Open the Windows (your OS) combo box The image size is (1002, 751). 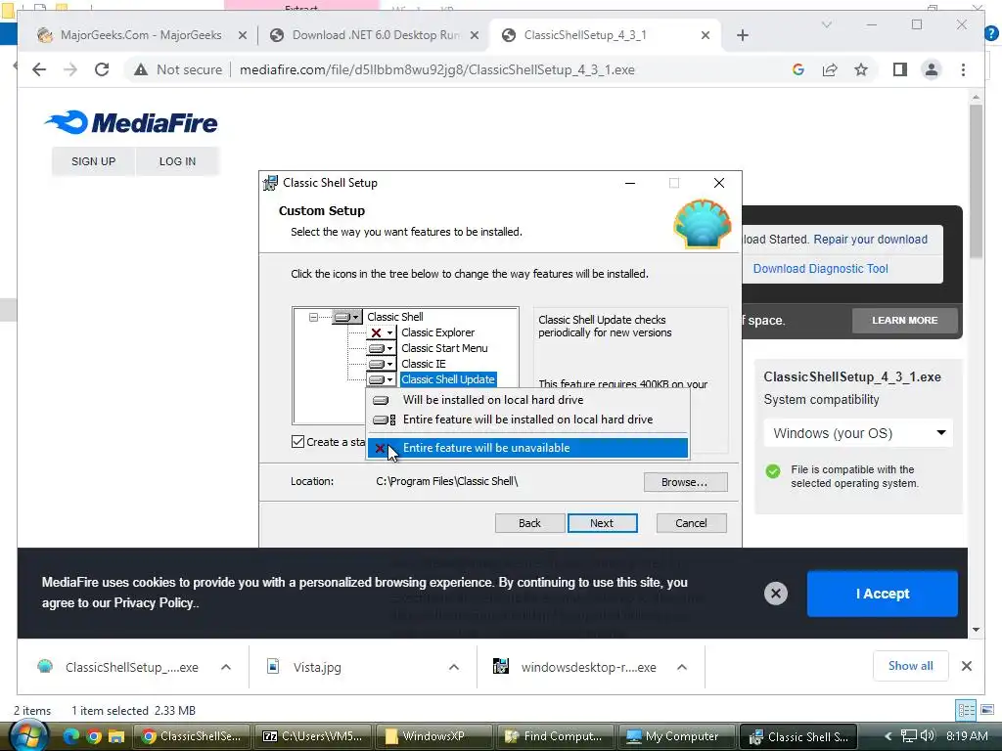point(858,433)
